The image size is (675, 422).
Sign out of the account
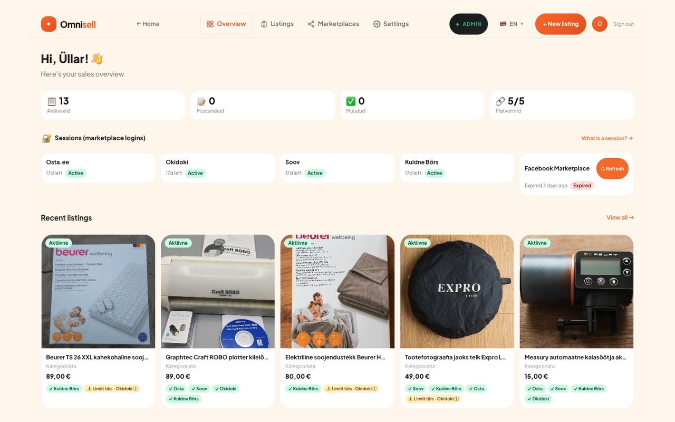623,24
